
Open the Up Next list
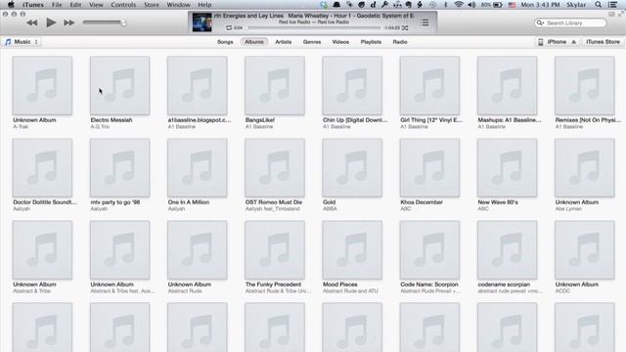pyautogui.click(x=425, y=22)
